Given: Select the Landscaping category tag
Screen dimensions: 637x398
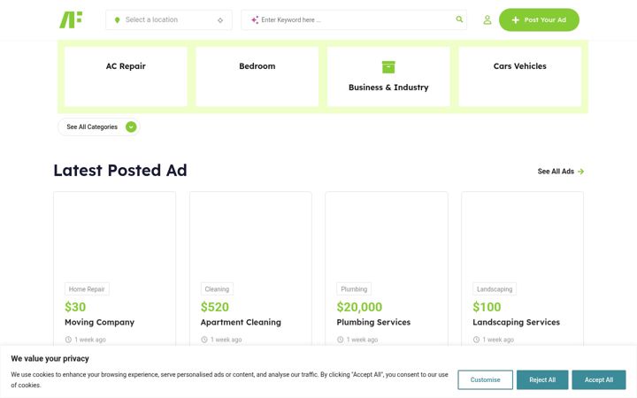Looking at the screenshot, I should tap(495, 289).
